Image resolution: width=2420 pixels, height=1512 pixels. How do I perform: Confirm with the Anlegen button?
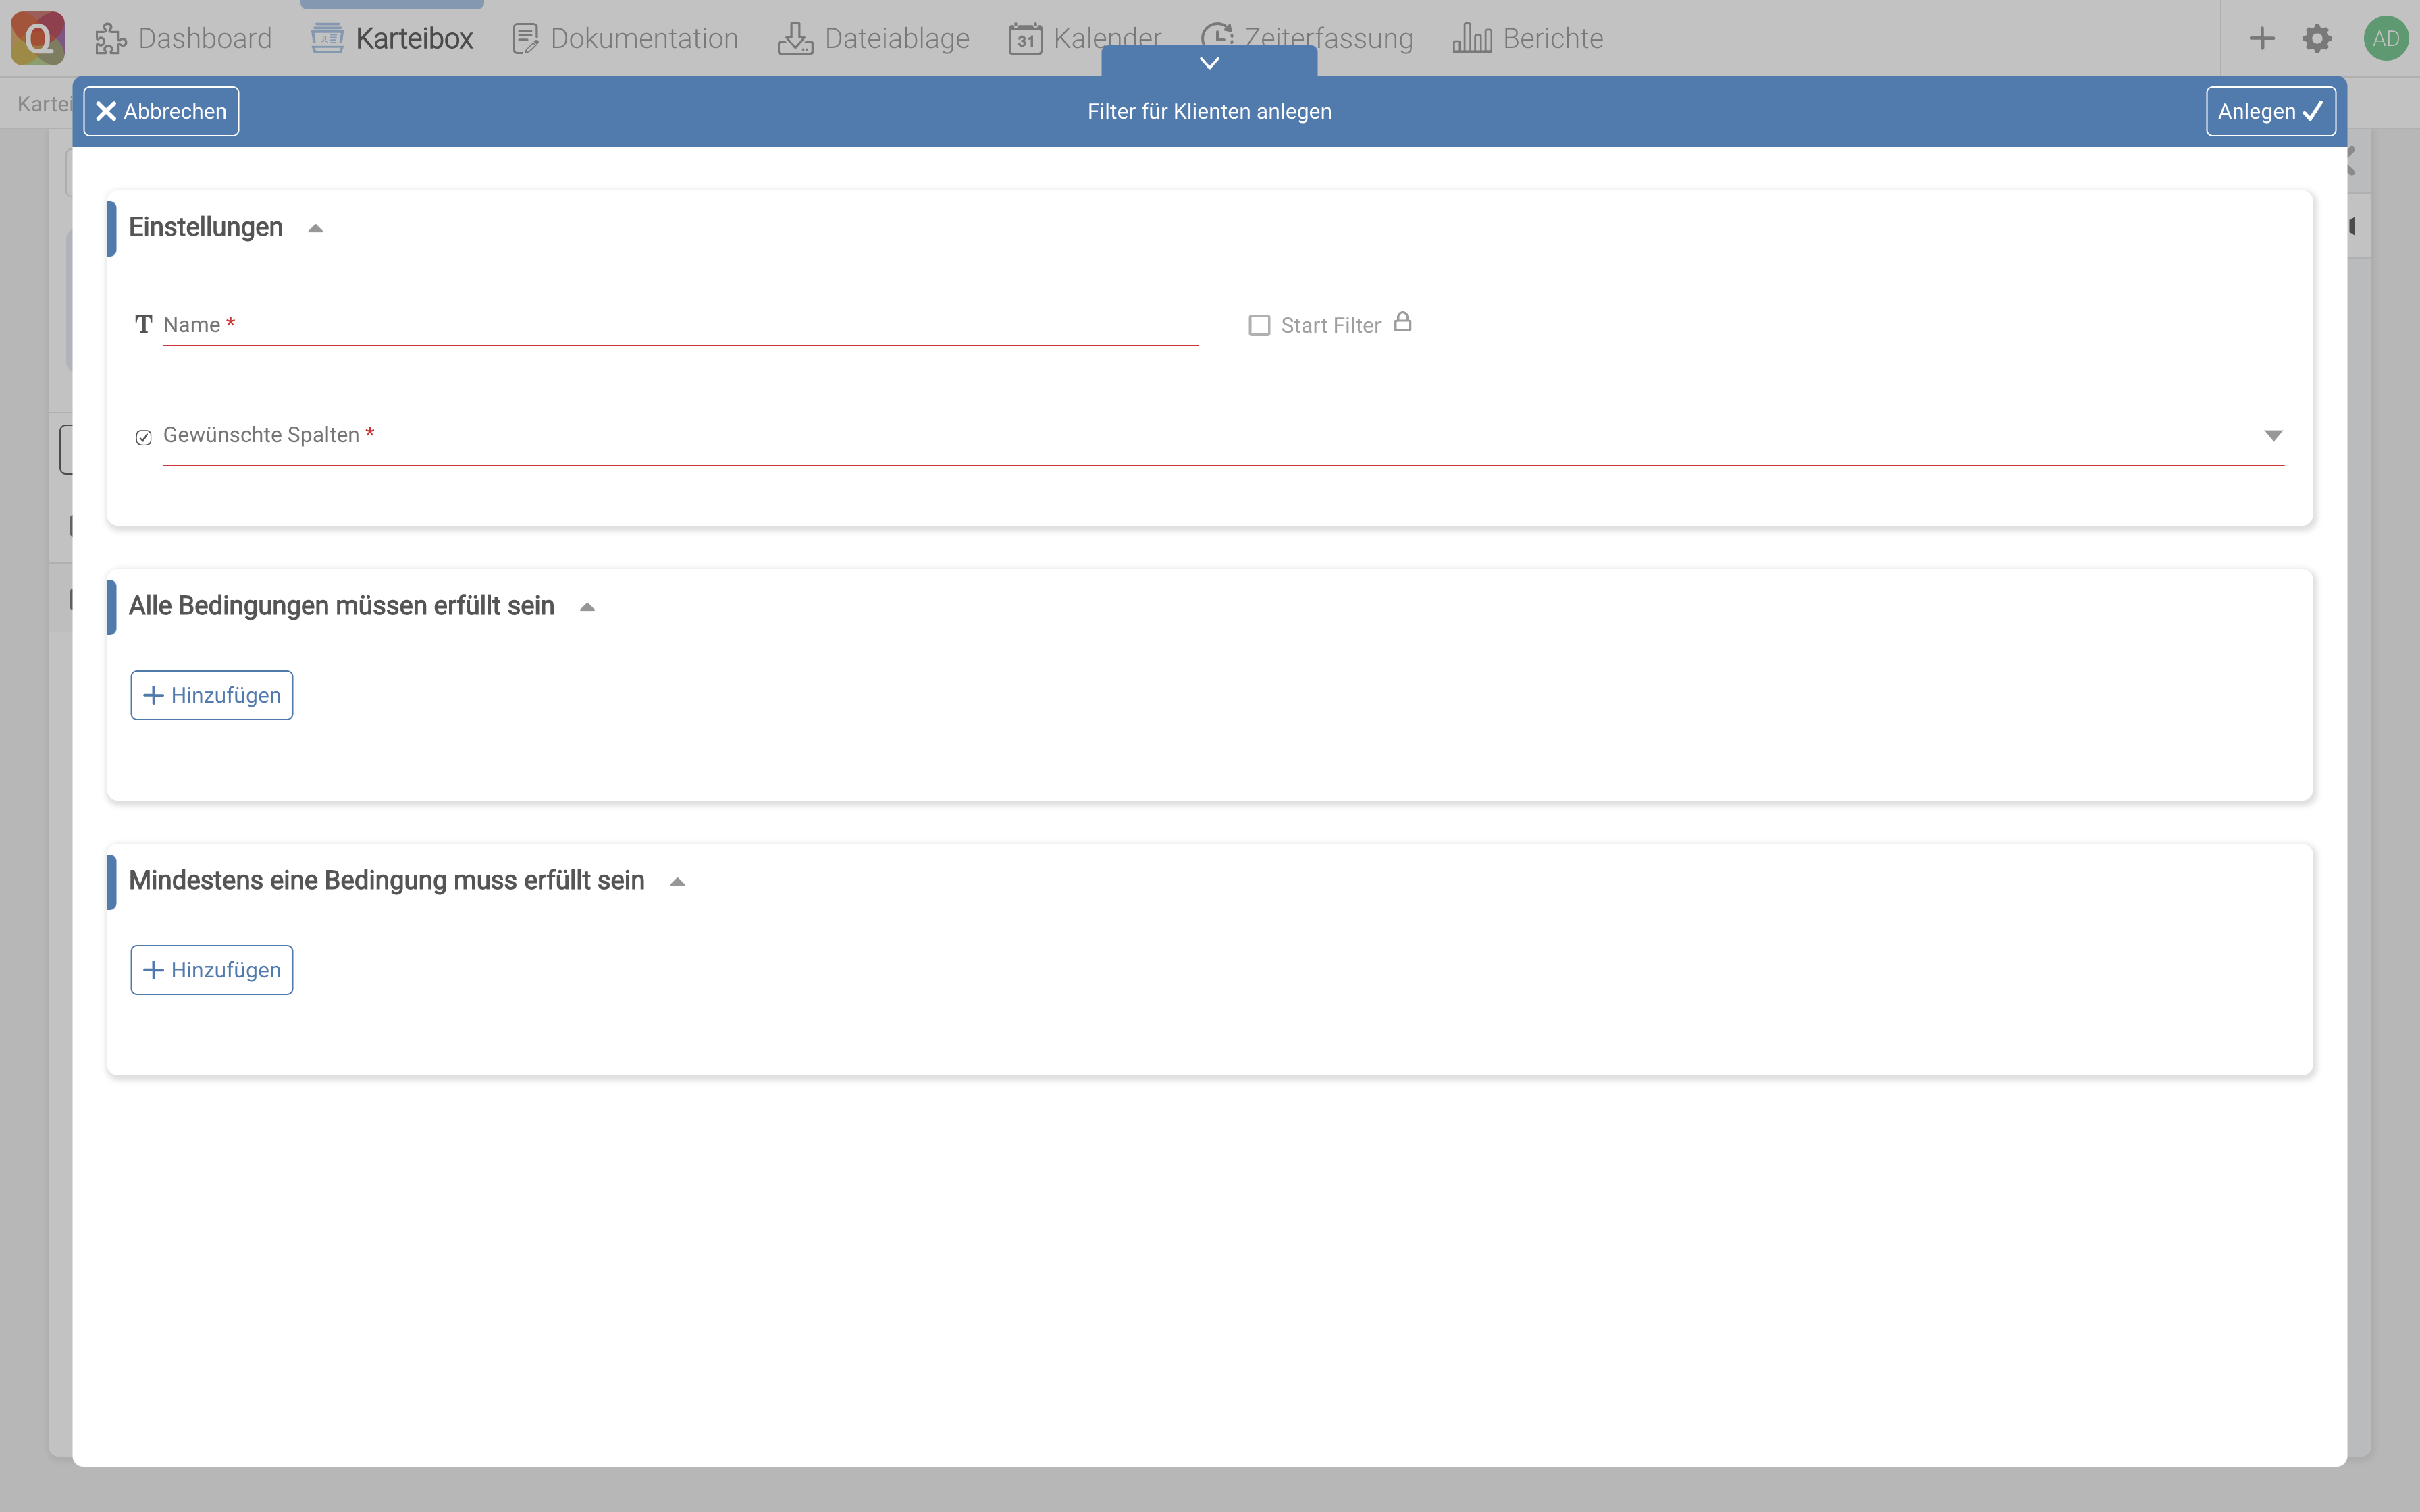coord(2270,111)
